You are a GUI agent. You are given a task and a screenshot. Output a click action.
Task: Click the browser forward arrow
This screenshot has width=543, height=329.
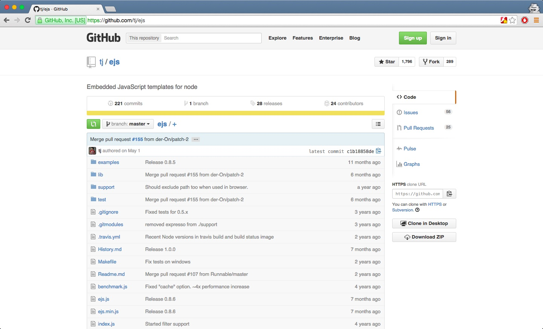[17, 20]
